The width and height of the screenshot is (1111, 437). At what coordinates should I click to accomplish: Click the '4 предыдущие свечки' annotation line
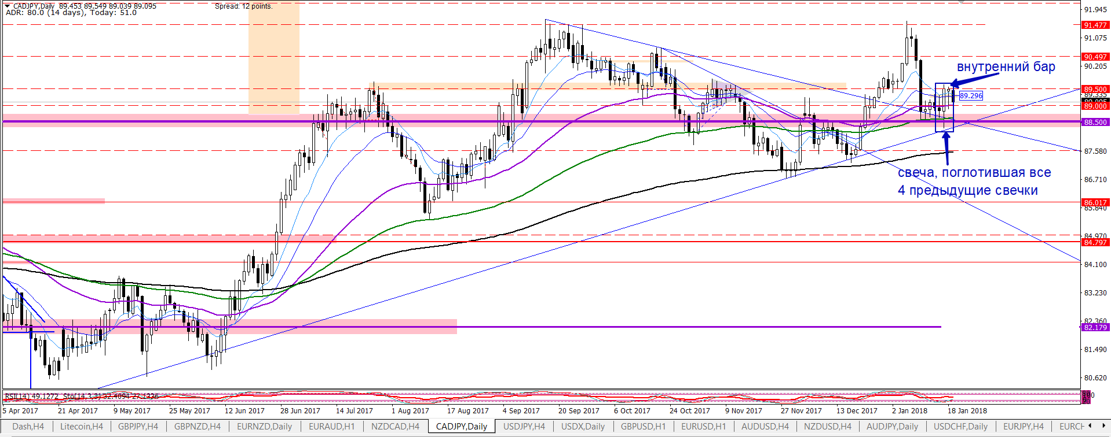click(967, 190)
